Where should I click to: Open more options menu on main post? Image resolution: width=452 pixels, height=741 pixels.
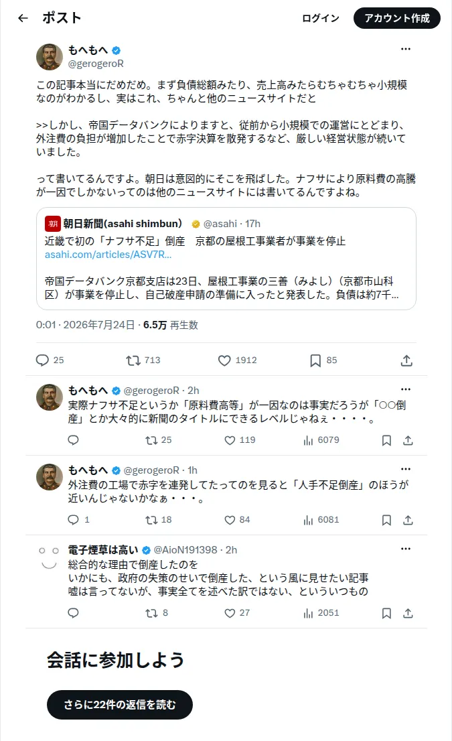click(406, 49)
